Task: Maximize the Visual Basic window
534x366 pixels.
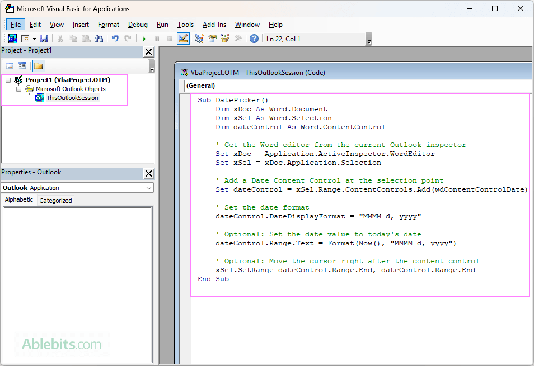Action: tap(495, 8)
